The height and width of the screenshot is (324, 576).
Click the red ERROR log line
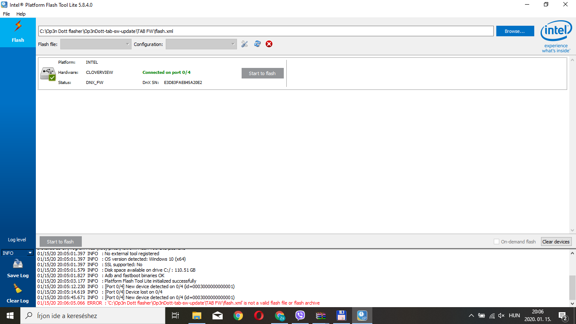click(x=178, y=303)
